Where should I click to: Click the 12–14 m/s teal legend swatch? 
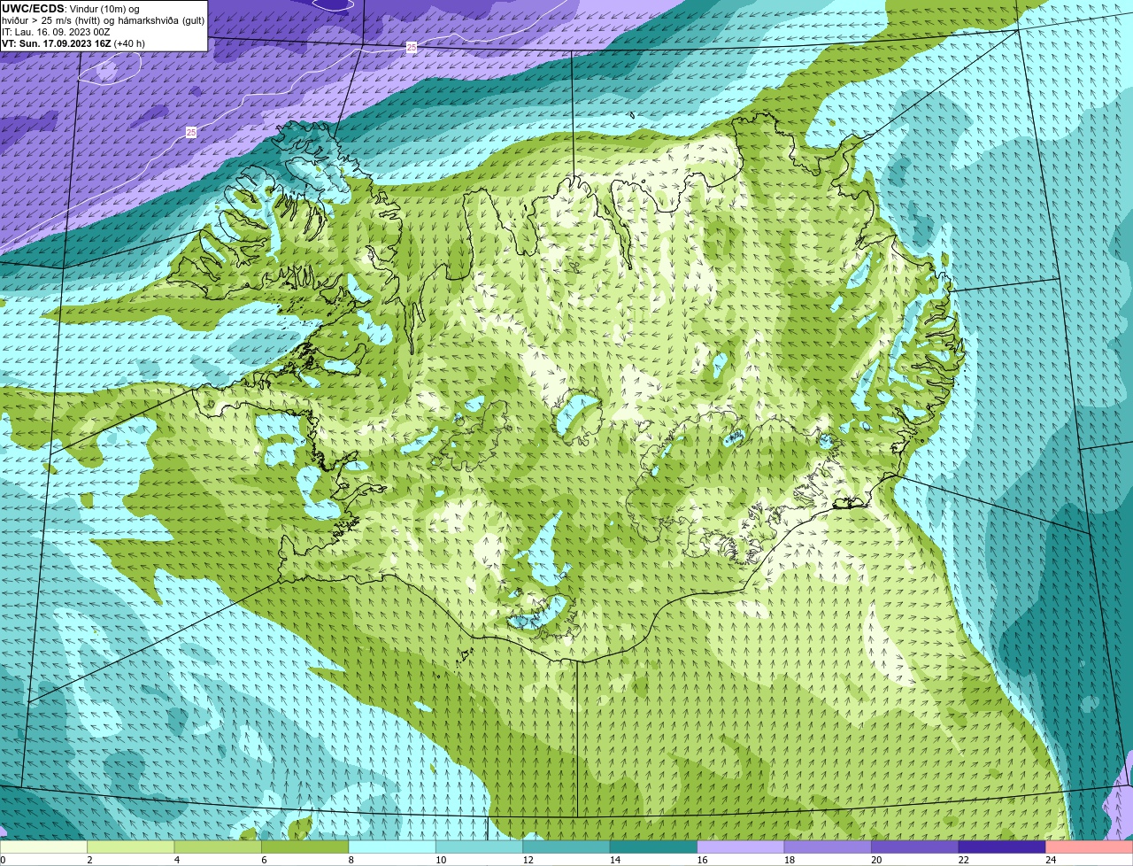coord(566,847)
